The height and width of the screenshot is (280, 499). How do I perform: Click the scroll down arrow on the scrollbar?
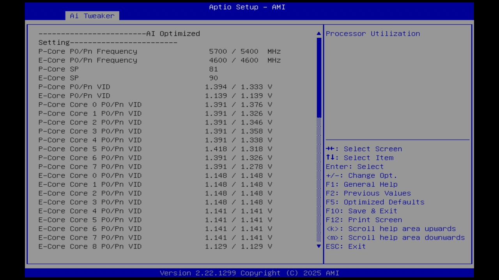(319, 246)
